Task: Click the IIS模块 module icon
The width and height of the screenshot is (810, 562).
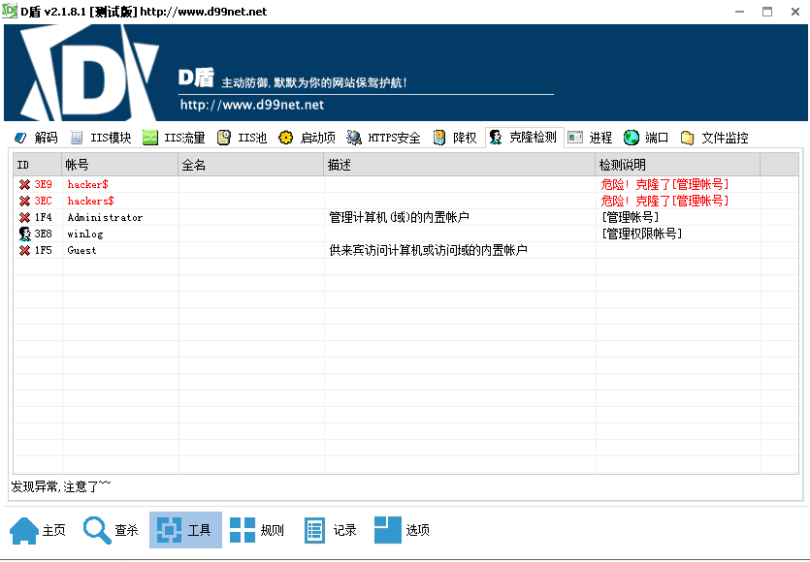Action: (77, 138)
